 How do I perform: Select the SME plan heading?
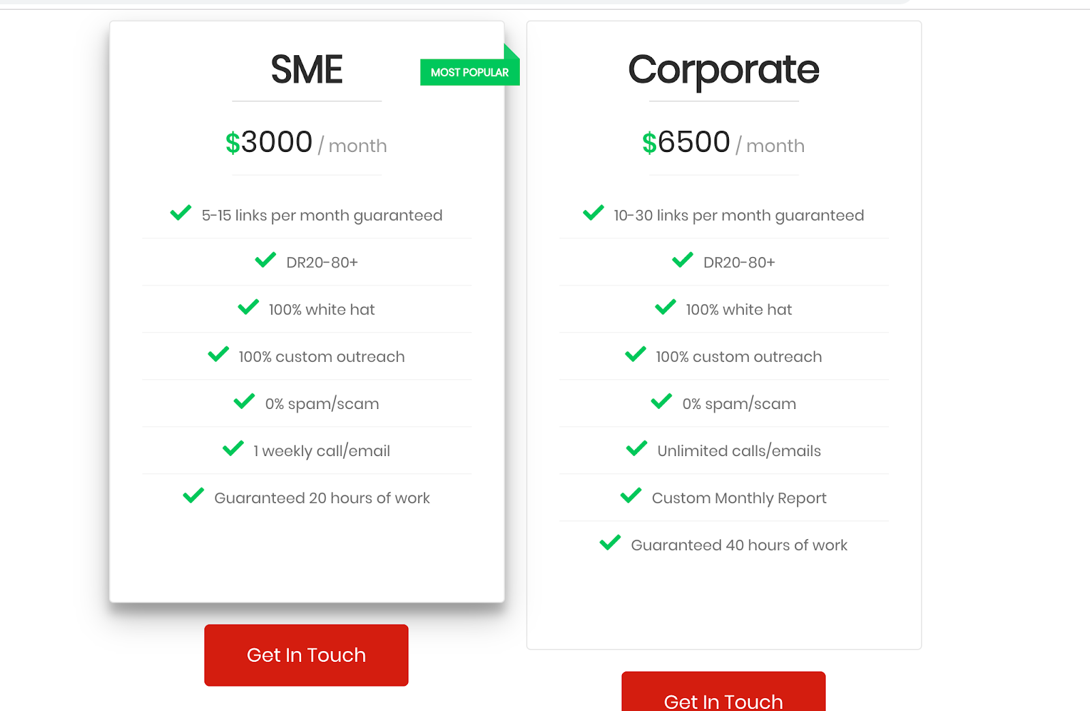pyautogui.click(x=307, y=70)
